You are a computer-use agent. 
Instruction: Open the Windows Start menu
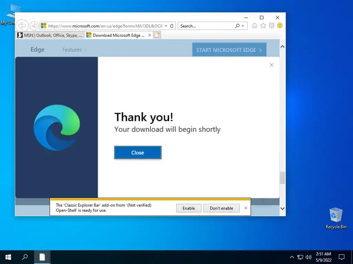click(8, 257)
